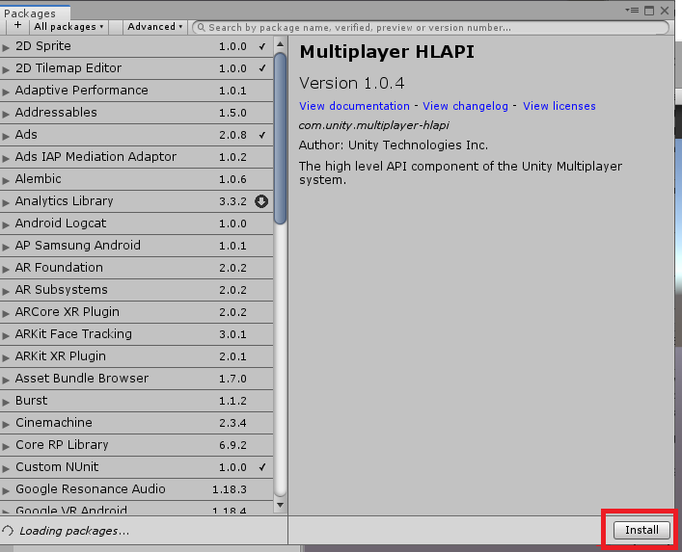Click the search magnifier icon
The height and width of the screenshot is (552, 682).
point(201,28)
